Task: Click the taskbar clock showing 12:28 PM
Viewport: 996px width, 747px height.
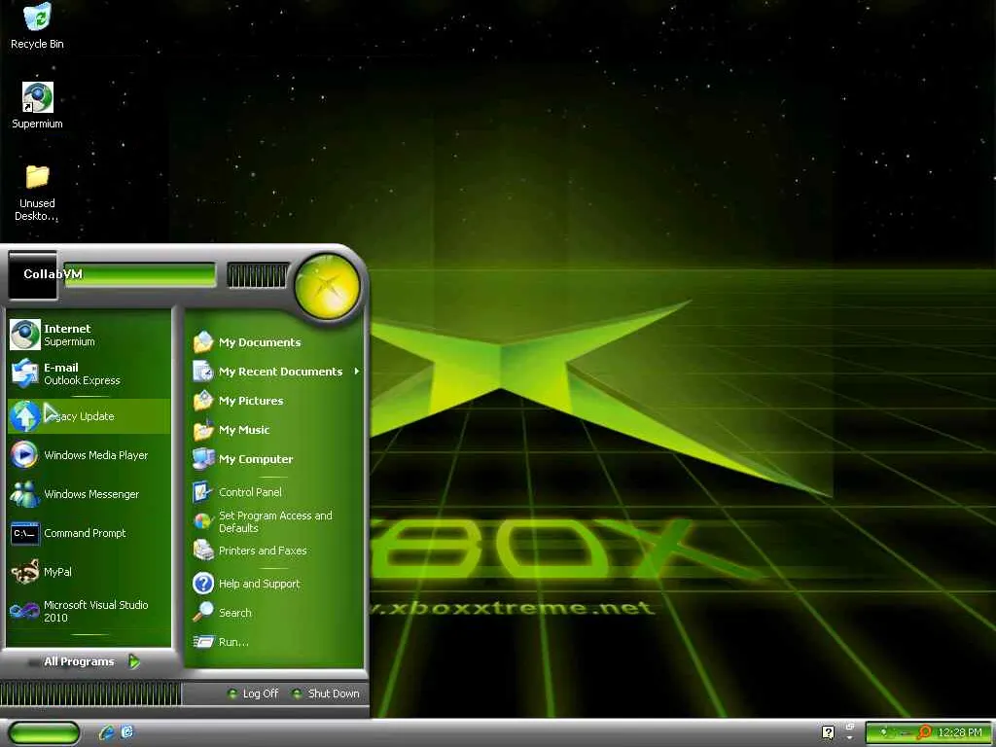Action: click(960, 732)
